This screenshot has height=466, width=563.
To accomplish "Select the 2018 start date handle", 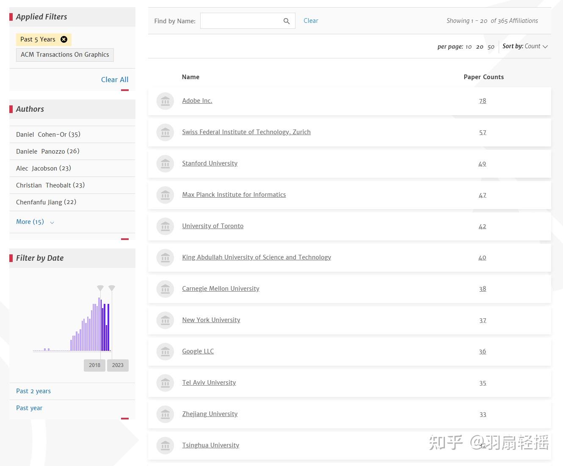I will [100, 288].
